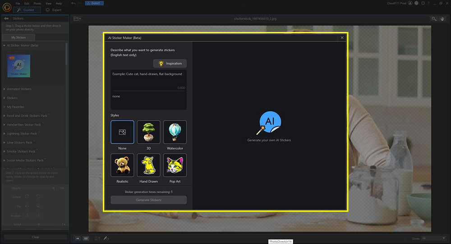This screenshot has width=451, height=244.
Task: Move sticker position down icon
Action: click(x=38, y=215)
